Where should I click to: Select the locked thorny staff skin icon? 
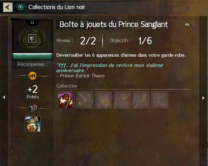click(x=122, y=100)
